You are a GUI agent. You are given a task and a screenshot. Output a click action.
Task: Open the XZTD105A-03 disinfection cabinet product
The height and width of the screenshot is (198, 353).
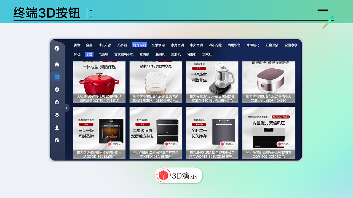[x=156, y=133]
